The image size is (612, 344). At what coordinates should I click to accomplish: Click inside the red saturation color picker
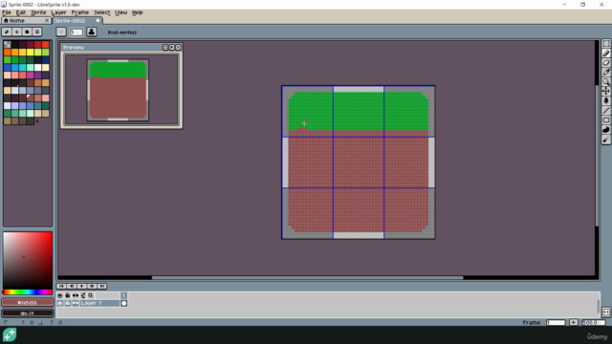(x=28, y=261)
